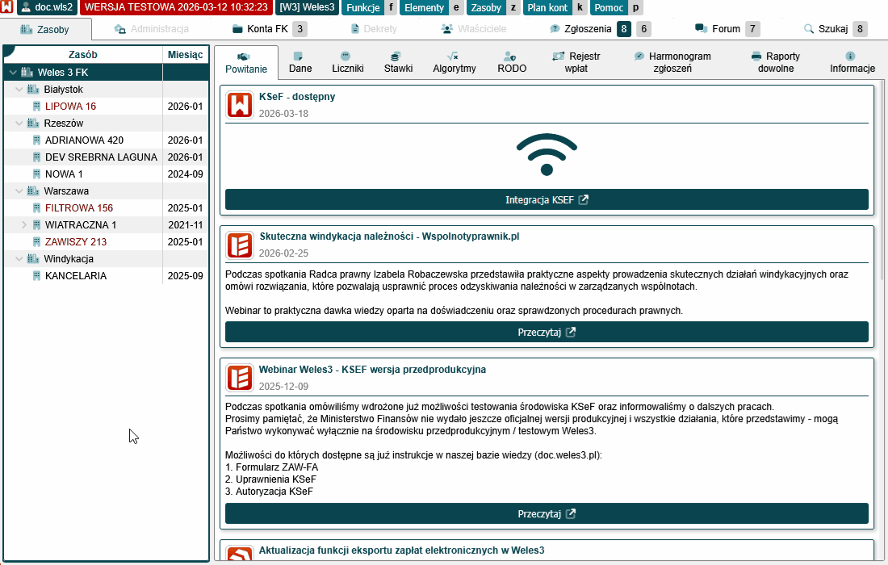888x565 pixels.
Task: Open Informacje tab with info icon
Action: (x=852, y=62)
